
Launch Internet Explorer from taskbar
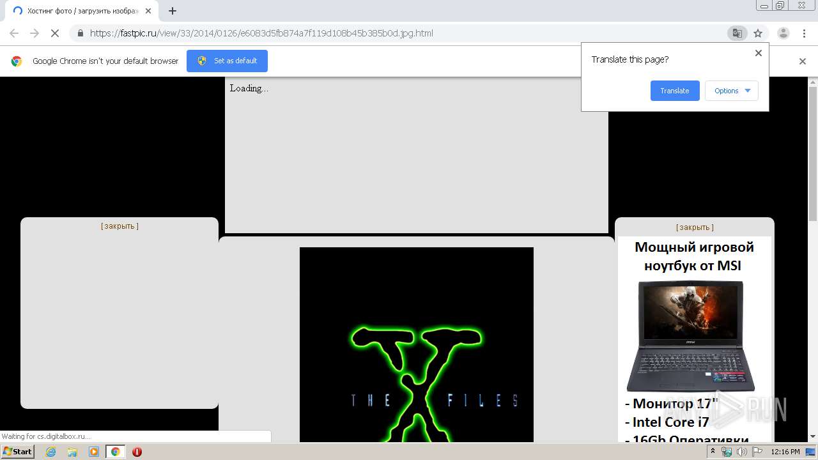51,452
